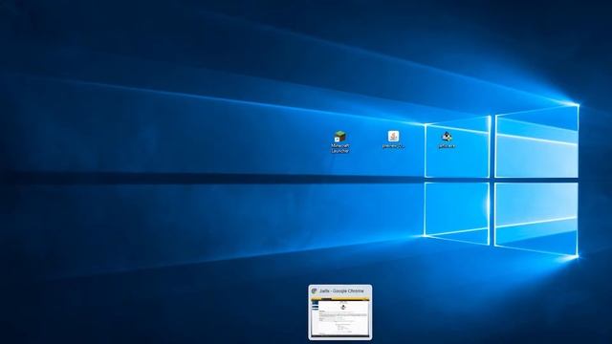Select the Minecraft Launcher desktop icon
The image size is (612, 344).
[340, 142]
